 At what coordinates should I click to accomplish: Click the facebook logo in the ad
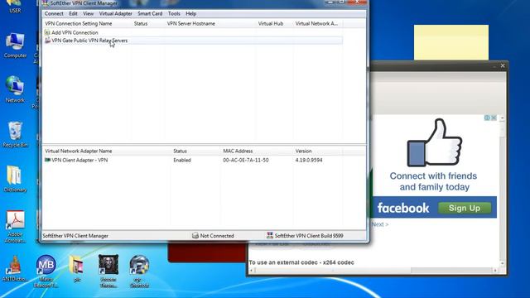[403, 208]
